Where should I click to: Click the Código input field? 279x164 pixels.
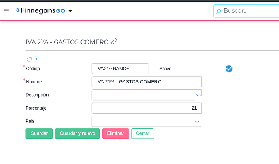[120, 69]
